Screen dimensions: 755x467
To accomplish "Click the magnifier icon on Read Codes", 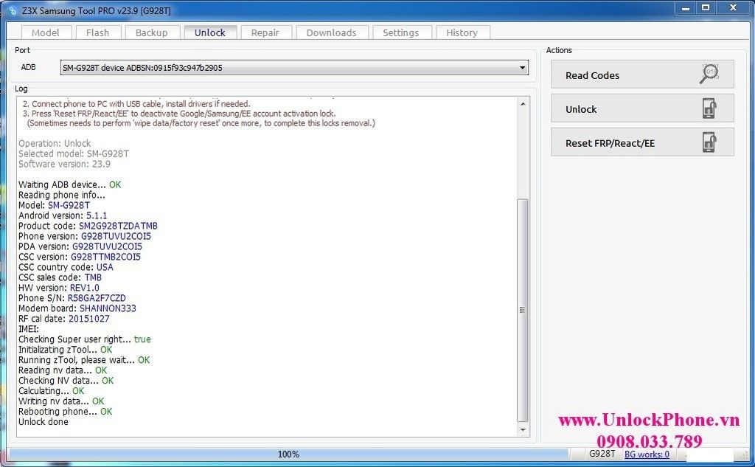I will [709, 75].
